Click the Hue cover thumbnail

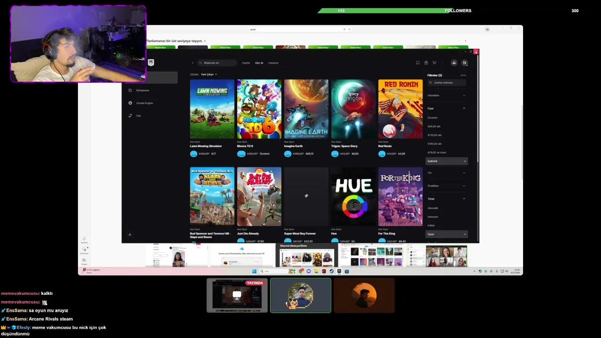(353, 197)
